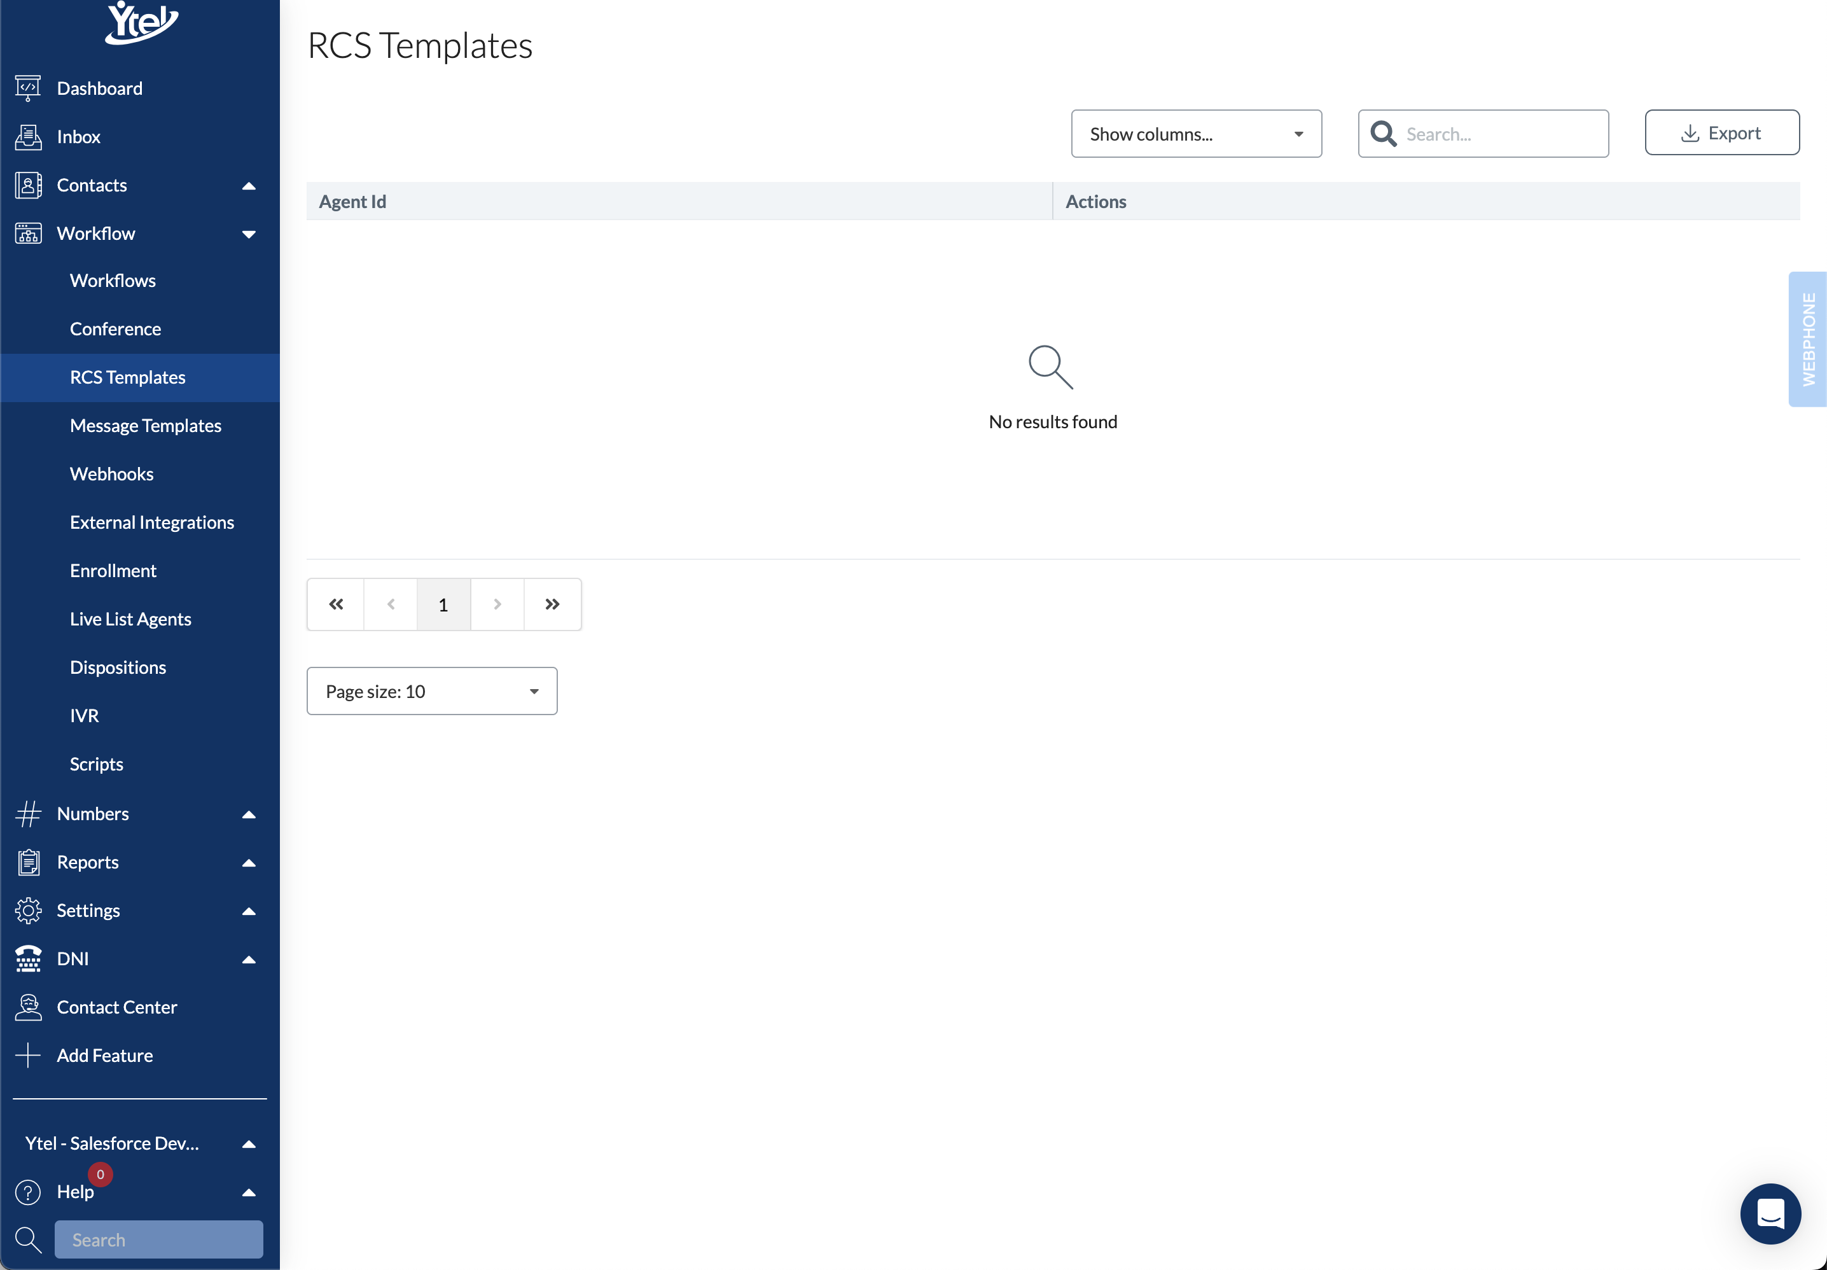Open the Page size dropdown
The height and width of the screenshot is (1270, 1827).
click(431, 691)
